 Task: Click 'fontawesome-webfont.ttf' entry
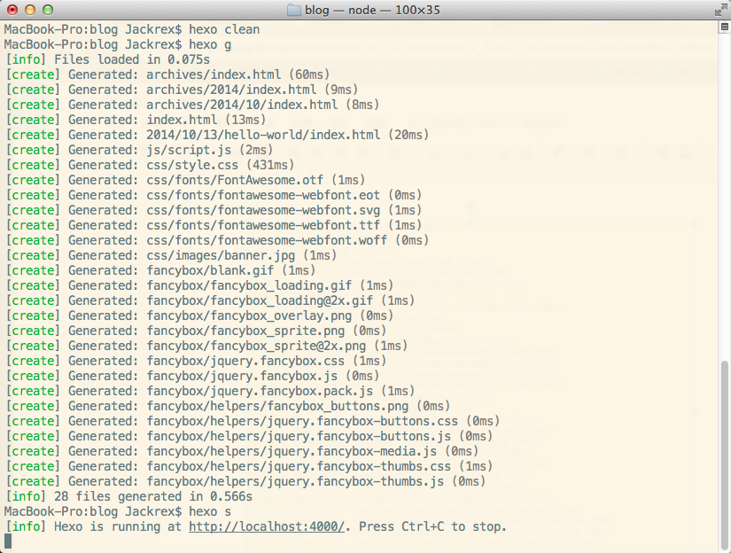(299, 225)
